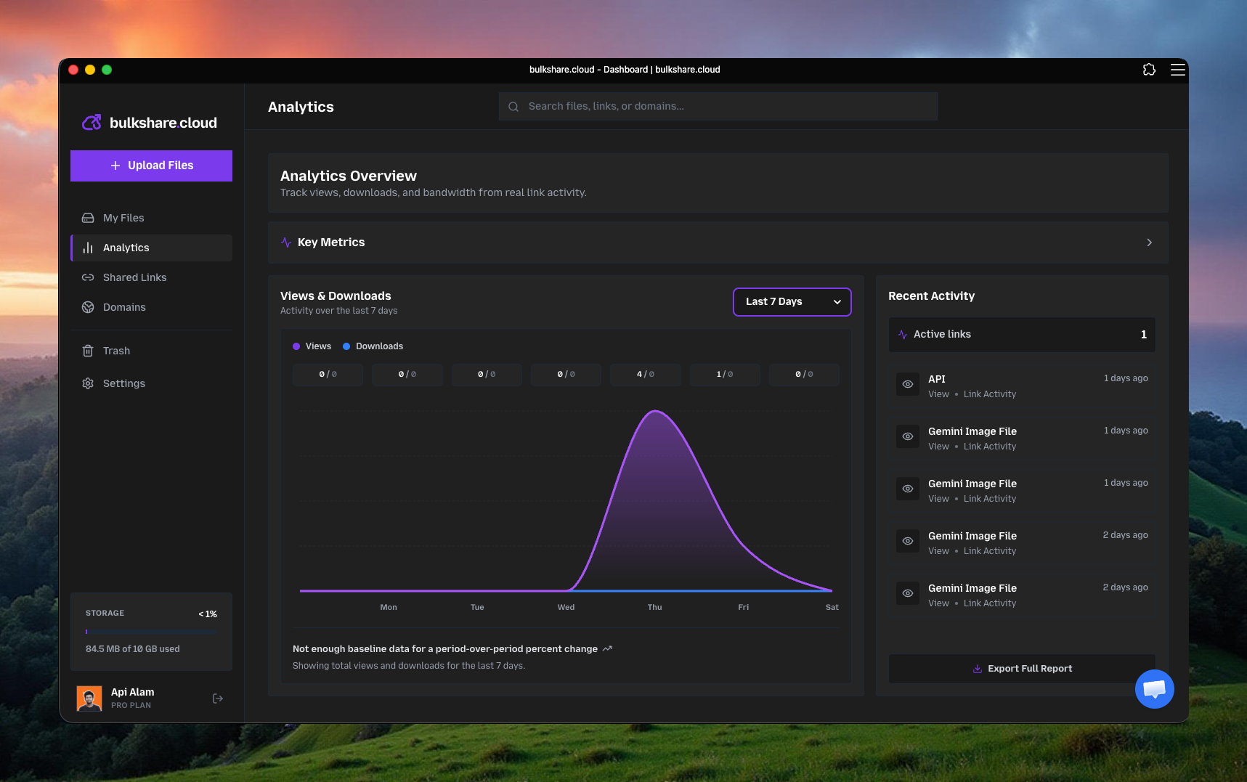
Task: Open Domains via globe icon
Action: (88, 307)
